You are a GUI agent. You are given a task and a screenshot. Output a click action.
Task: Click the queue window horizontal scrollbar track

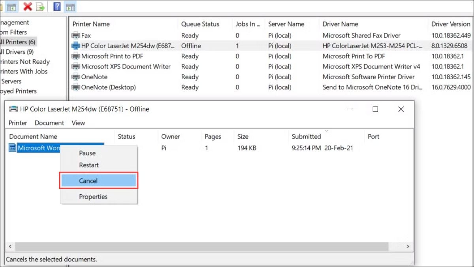click(x=209, y=246)
